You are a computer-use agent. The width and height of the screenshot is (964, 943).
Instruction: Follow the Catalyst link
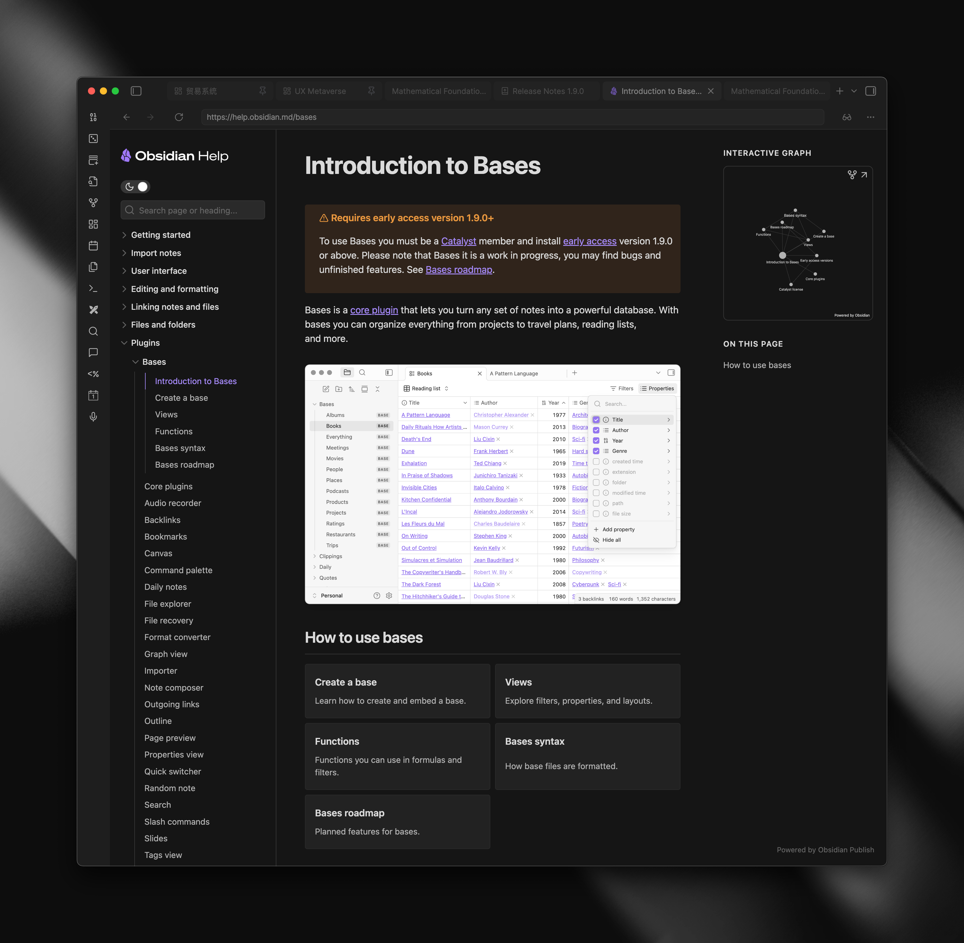tap(459, 241)
